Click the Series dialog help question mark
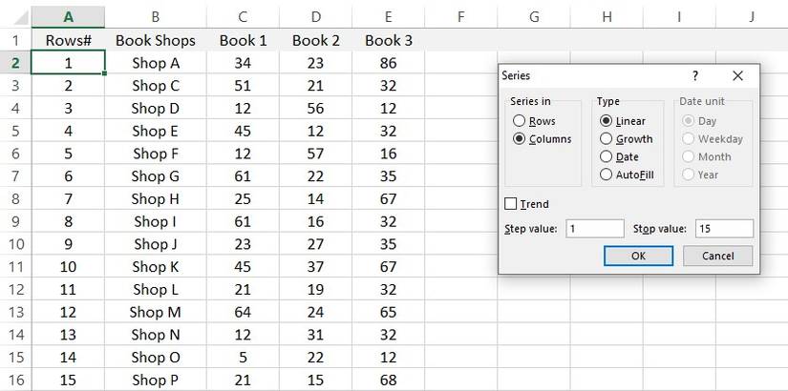Viewport: 788px width, 391px height. pos(694,75)
